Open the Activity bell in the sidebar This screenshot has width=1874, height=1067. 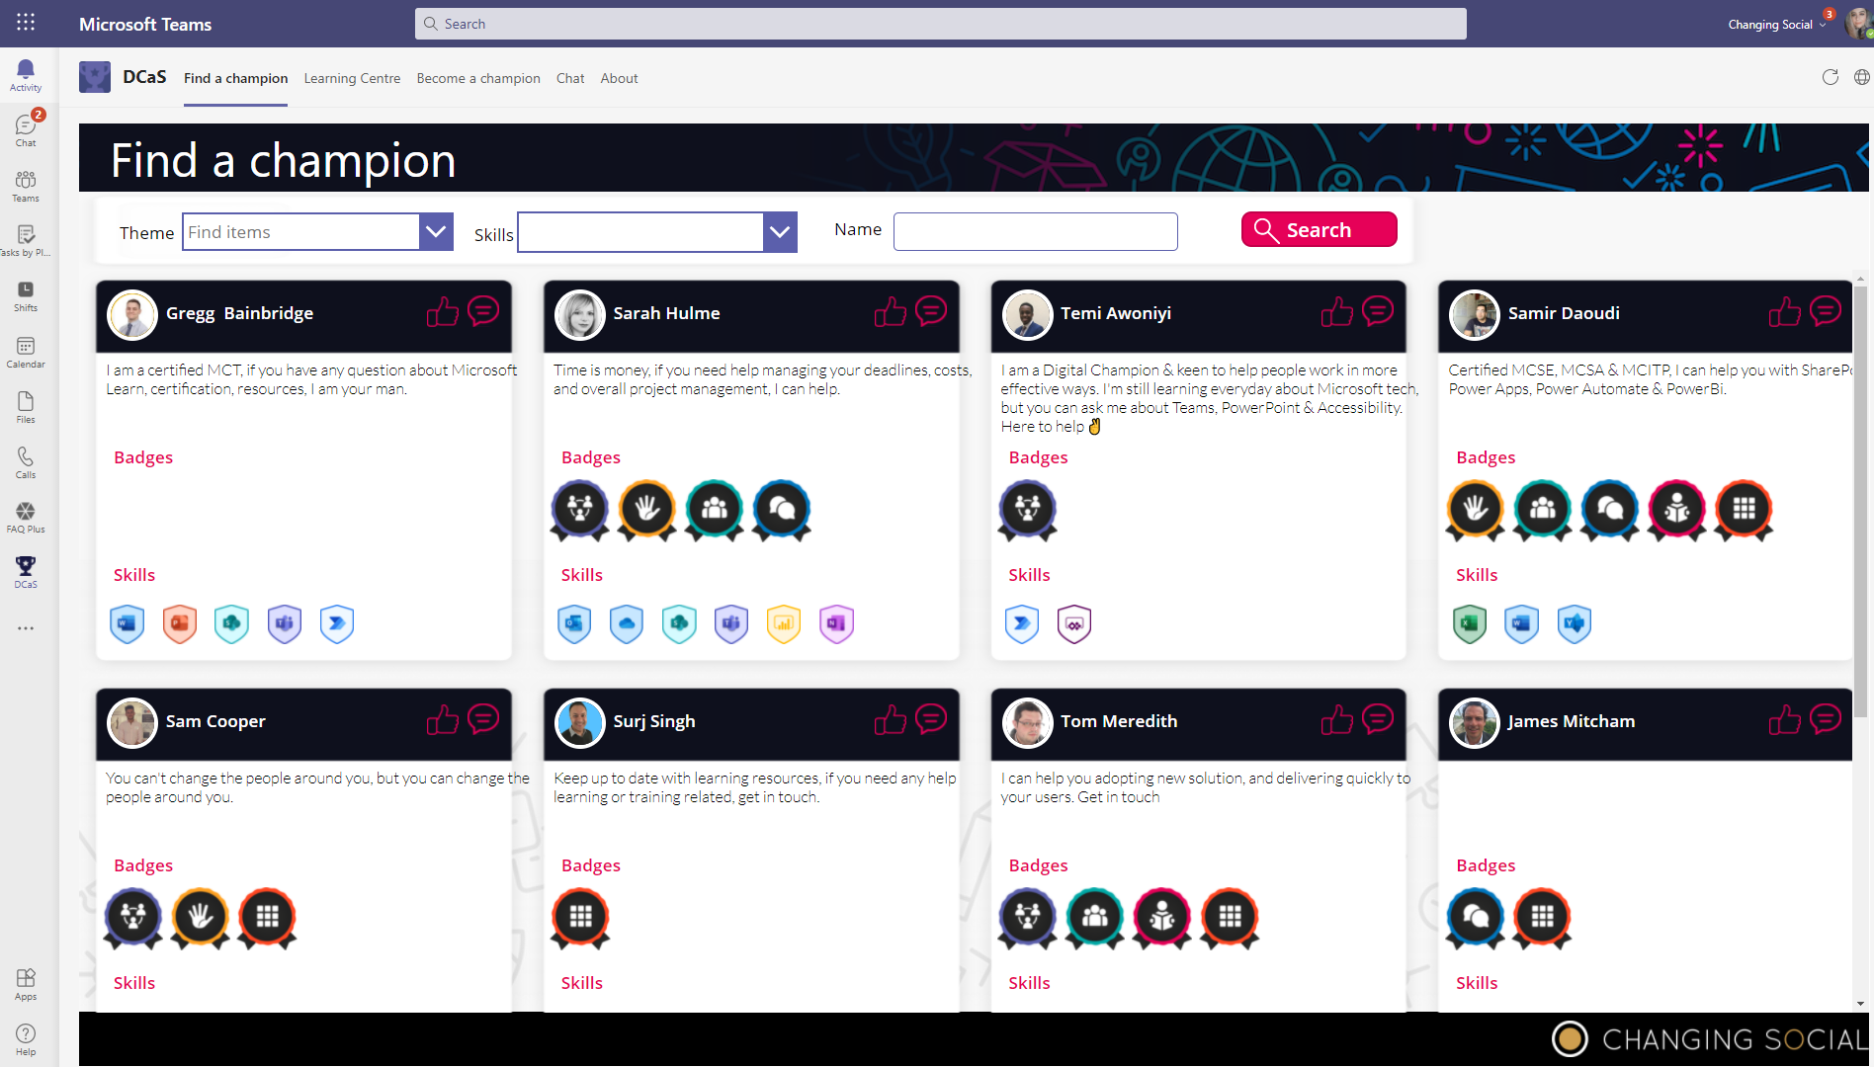[x=26, y=75]
